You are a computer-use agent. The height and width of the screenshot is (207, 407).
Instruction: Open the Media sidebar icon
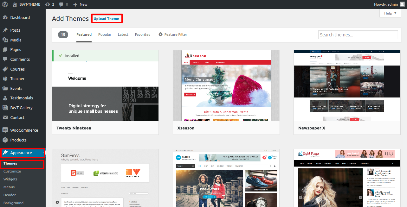pos(5,40)
